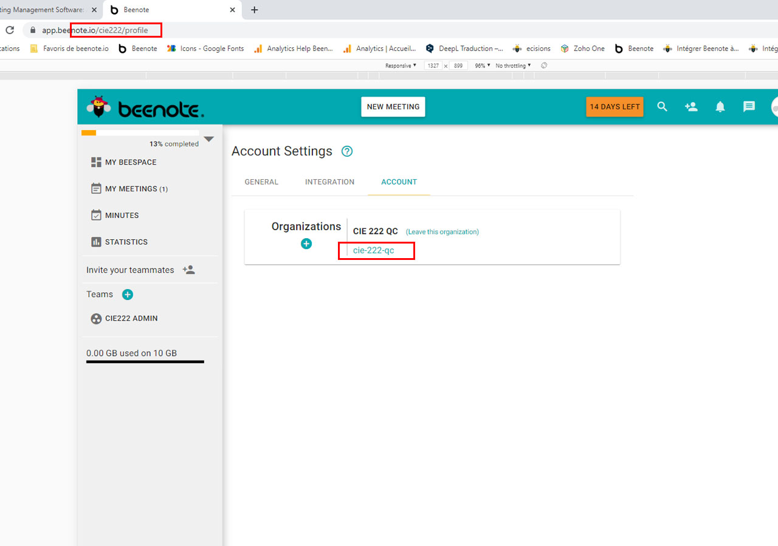Screen dimensions: 778x546
Task: Click Invite your teammates text
Action: coord(130,270)
